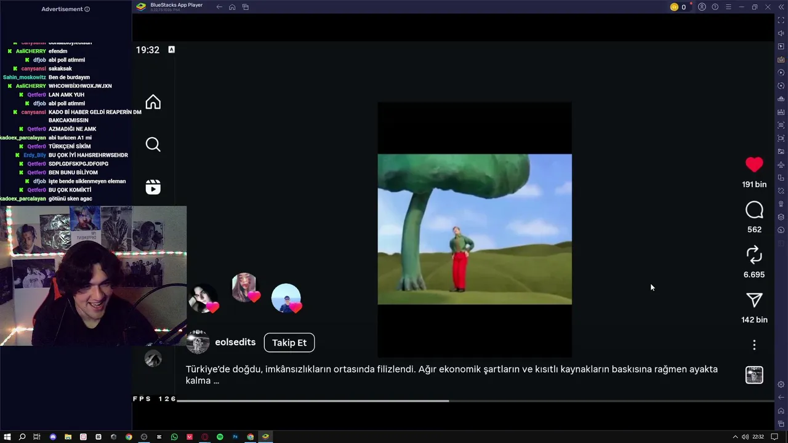Share reel with paper plane icon

754,300
